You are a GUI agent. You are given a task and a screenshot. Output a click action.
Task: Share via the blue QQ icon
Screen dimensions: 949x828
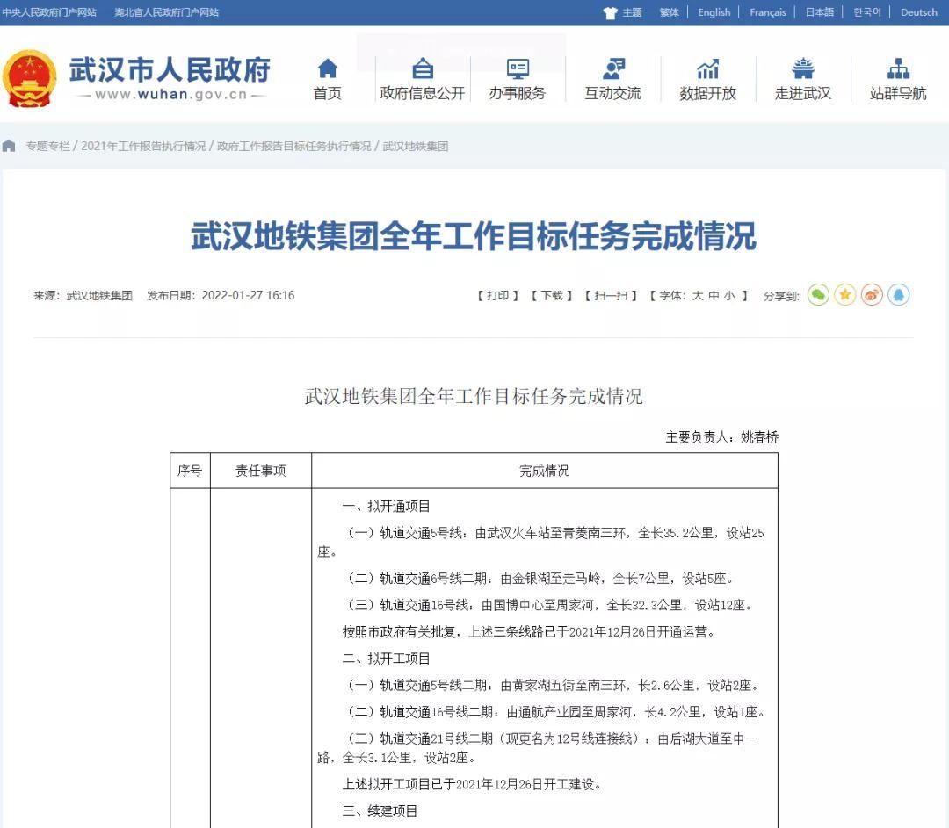pos(899,294)
